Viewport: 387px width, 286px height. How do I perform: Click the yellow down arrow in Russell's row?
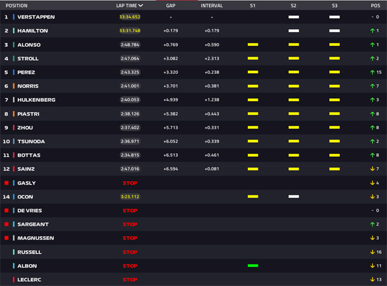pos(373,252)
